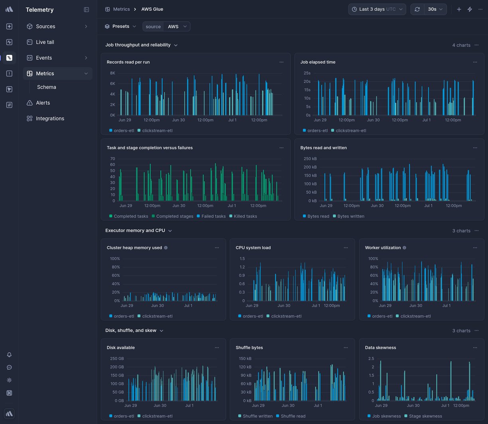The width and height of the screenshot is (488, 424).
Task: Toggle Completed stages legend series
Action: (x=172, y=216)
